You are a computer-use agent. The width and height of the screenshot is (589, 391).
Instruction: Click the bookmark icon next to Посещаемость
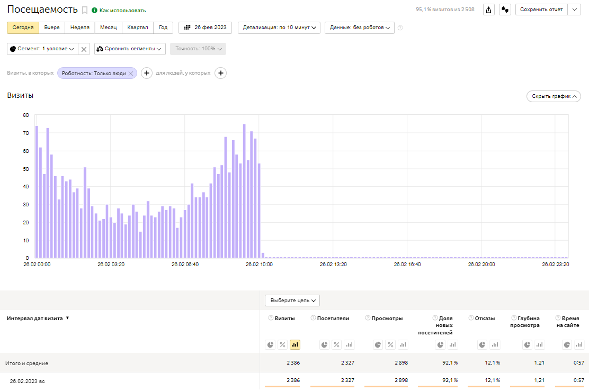tap(85, 10)
